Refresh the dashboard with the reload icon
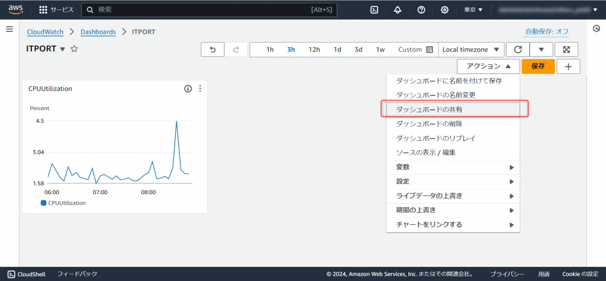606x281 pixels. pos(518,50)
